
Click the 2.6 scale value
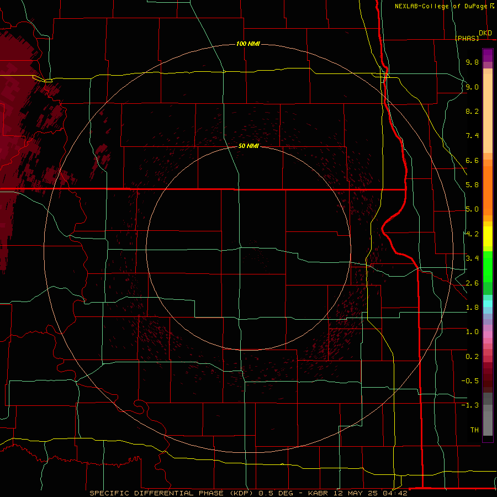click(x=472, y=283)
